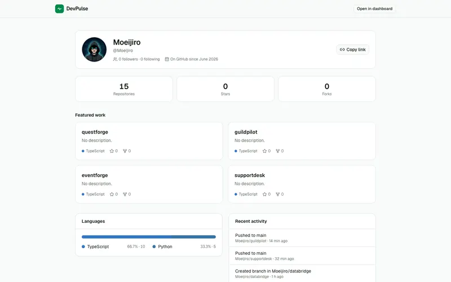Click No description text under supportdesk

pos(249,184)
